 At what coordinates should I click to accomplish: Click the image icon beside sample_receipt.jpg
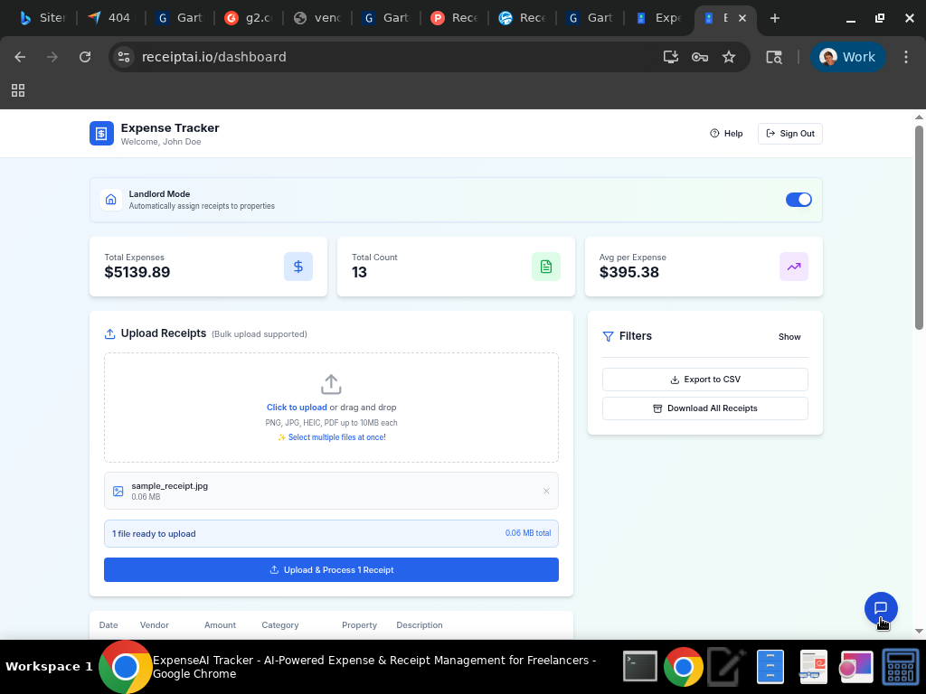tap(118, 491)
